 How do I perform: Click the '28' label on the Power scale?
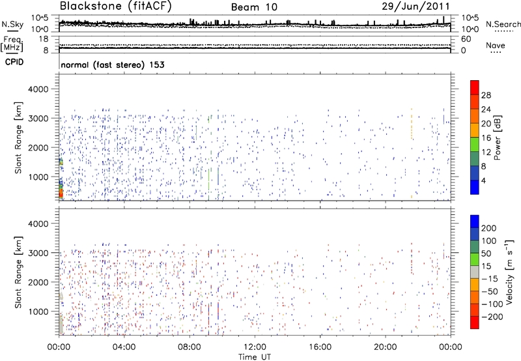point(486,95)
